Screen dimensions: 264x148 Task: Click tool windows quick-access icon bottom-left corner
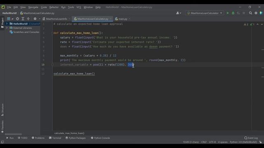coord(2,142)
